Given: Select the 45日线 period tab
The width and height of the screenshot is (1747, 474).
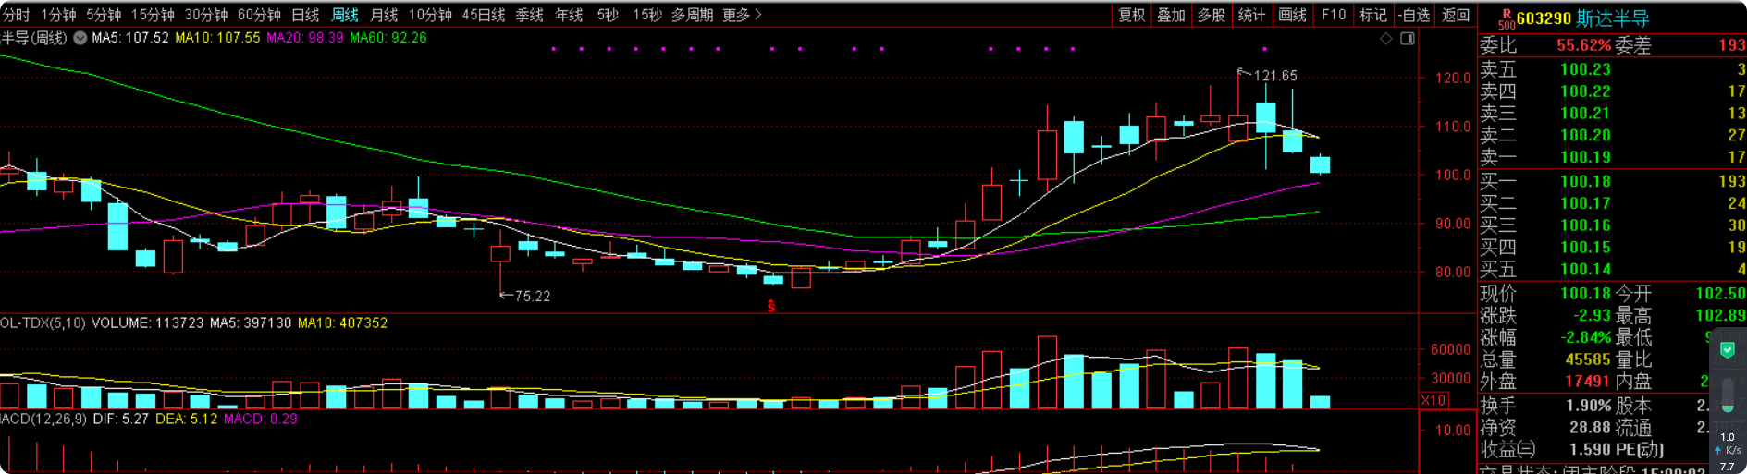Looking at the screenshot, I should 484,15.
